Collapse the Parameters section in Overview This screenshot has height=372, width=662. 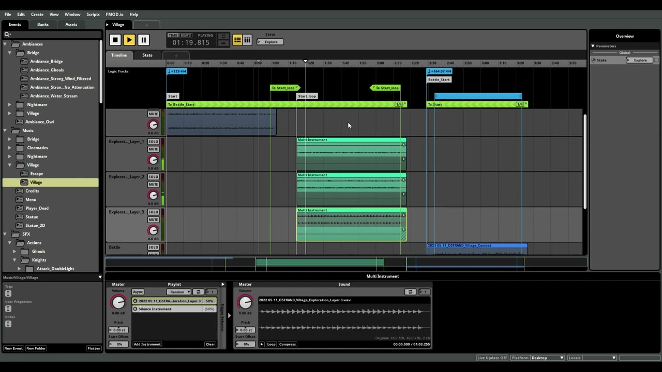593,46
